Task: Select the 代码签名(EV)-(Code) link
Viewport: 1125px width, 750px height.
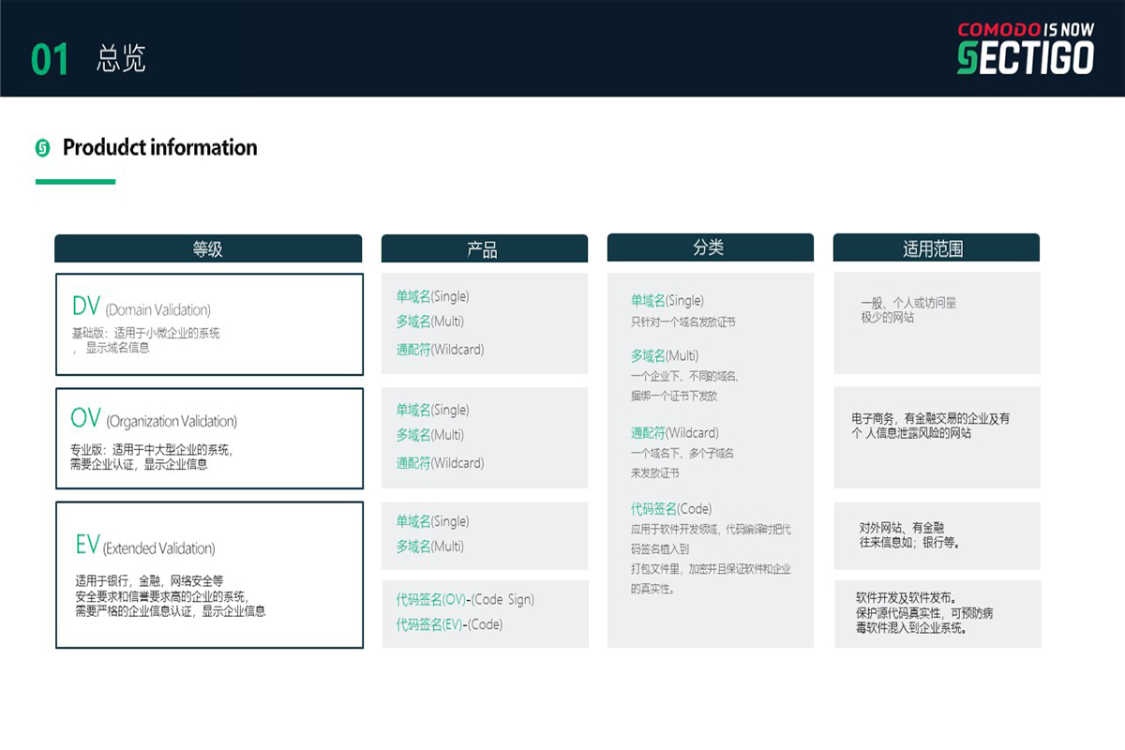Action: click(449, 624)
